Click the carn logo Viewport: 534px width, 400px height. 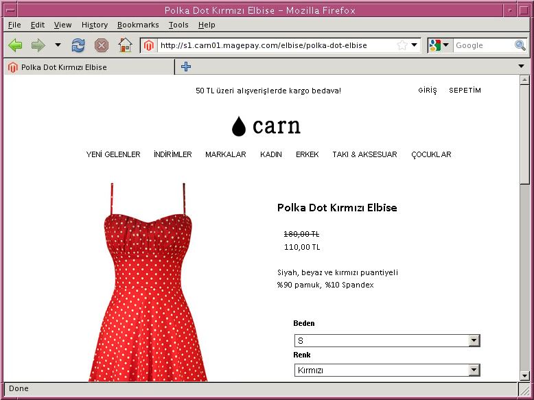click(x=266, y=126)
